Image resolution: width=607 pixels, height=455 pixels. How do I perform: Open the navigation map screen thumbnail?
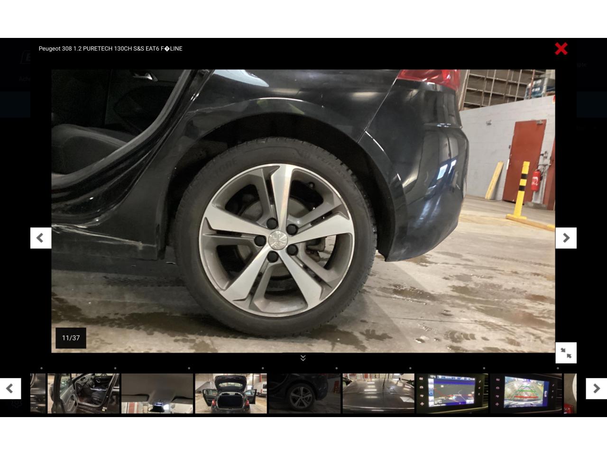pos(452,393)
